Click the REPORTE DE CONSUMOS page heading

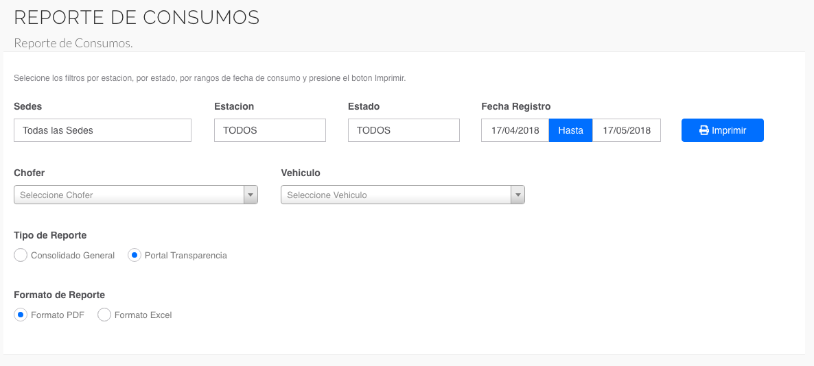pyautogui.click(x=137, y=17)
